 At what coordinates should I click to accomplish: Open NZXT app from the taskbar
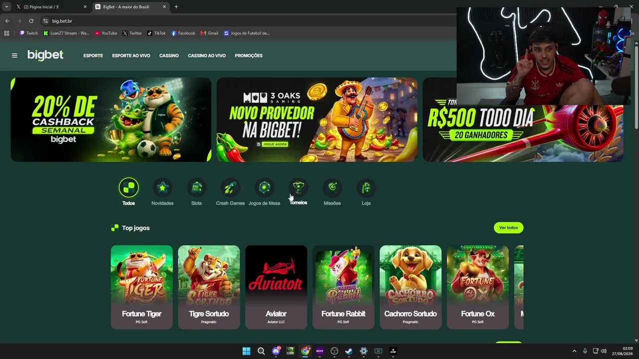pyautogui.click(x=320, y=351)
